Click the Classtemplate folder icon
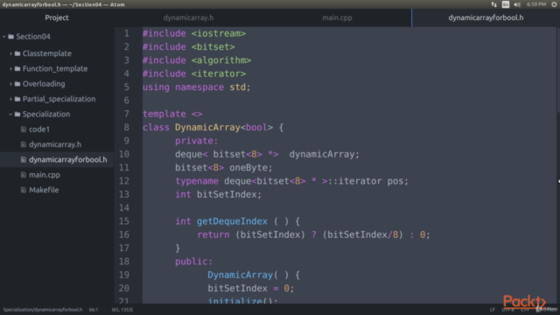Screen dimensions: 560x315 coord(17,53)
